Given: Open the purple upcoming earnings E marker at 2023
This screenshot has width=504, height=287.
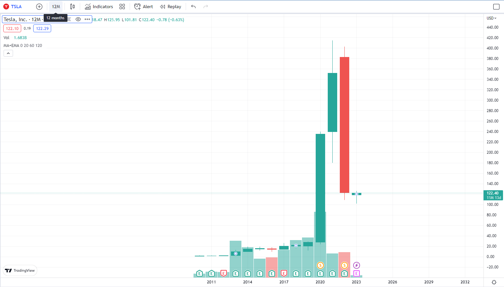Looking at the screenshot, I should (356, 273).
